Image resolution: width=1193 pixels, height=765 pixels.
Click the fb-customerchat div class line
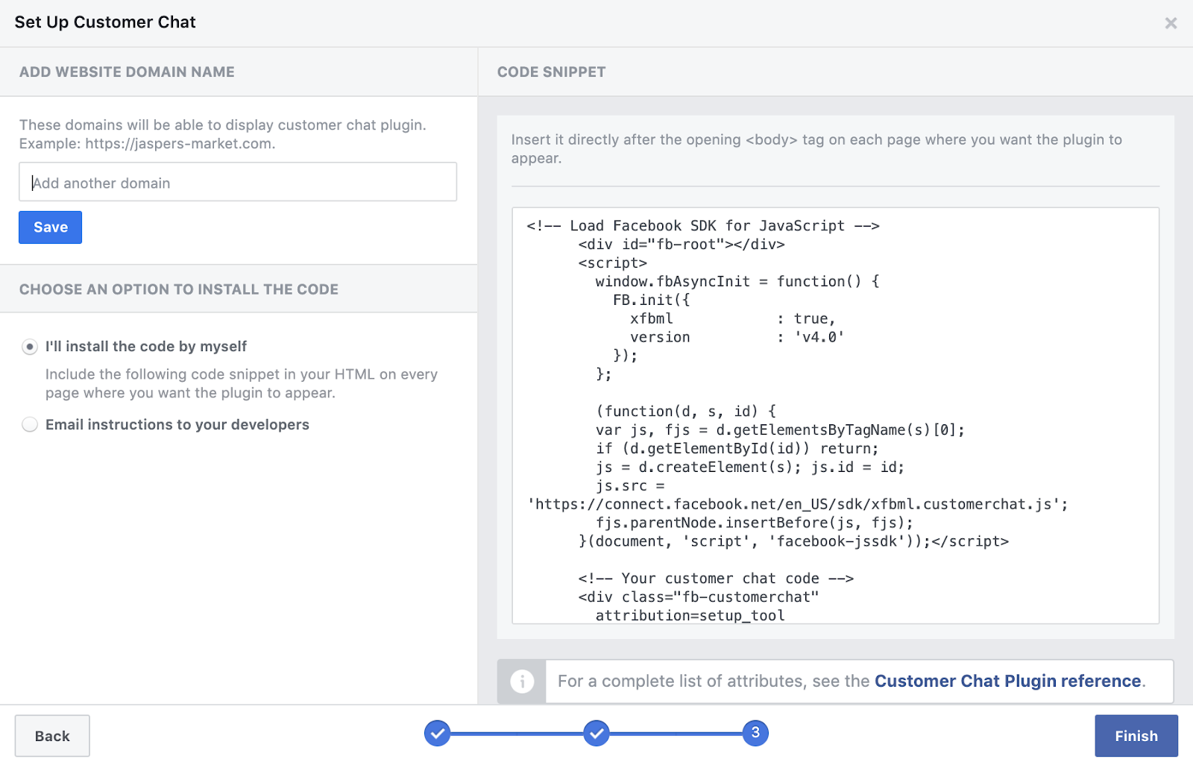coord(699,597)
